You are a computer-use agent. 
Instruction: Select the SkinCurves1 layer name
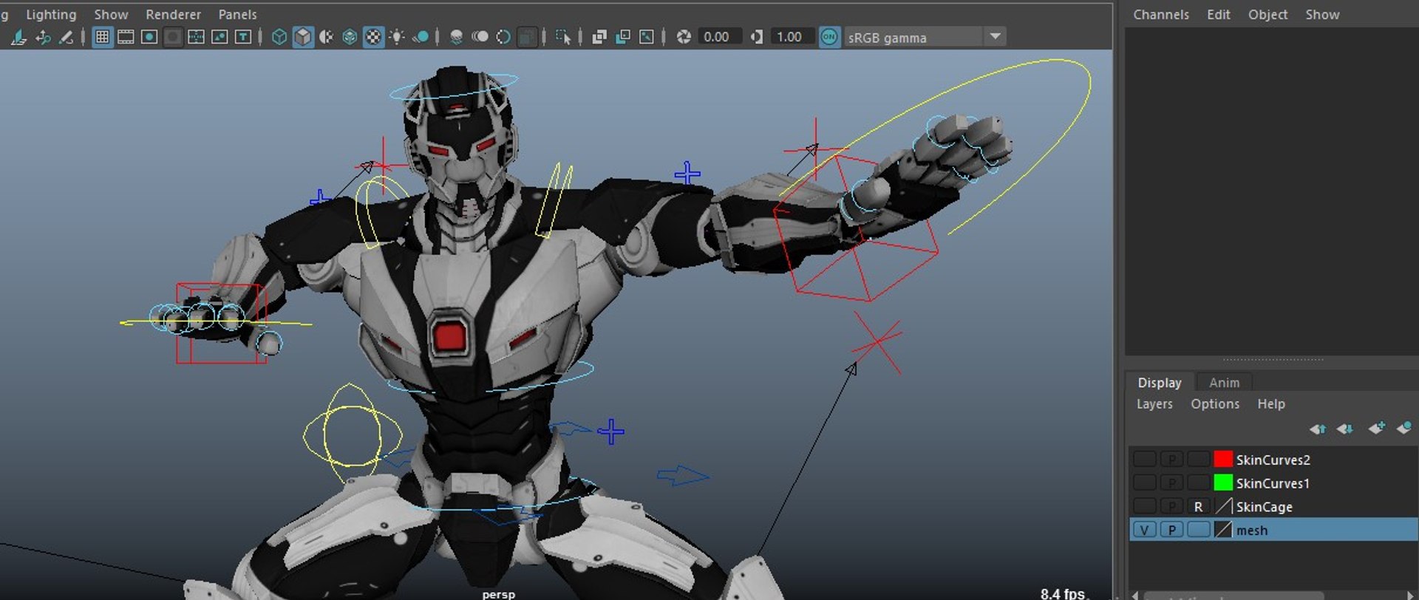pyautogui.click(x=1273, y=483)
